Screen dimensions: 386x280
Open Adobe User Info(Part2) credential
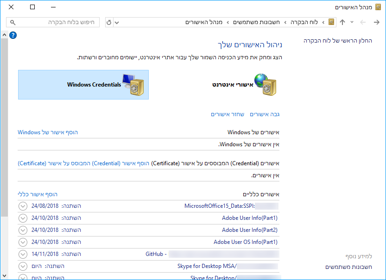[x=250, y=230]
